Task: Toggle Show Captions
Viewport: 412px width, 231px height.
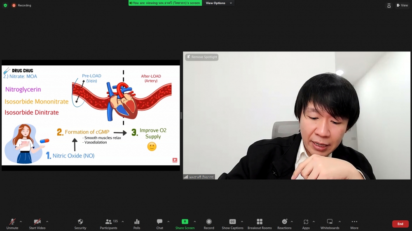Action: pos(232,222)
